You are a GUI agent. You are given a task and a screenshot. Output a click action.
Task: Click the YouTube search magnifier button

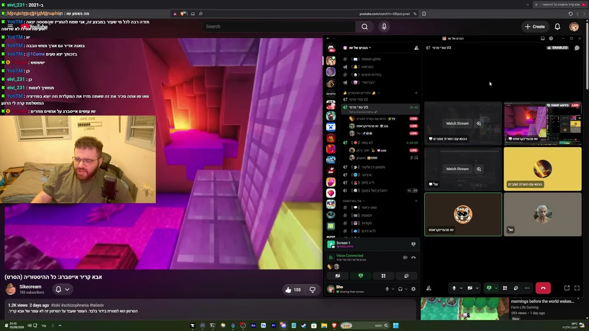364,27
